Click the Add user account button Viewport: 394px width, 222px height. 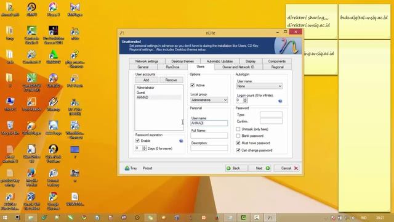[147, 80]
